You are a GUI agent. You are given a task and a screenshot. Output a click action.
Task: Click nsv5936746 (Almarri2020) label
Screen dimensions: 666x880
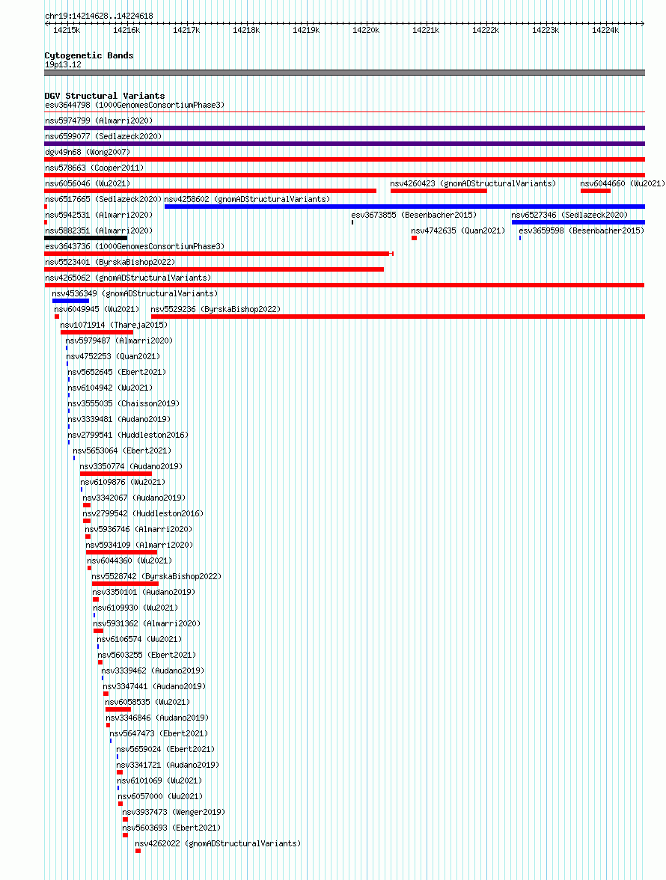pyautogui.click(x=138, y=529)
